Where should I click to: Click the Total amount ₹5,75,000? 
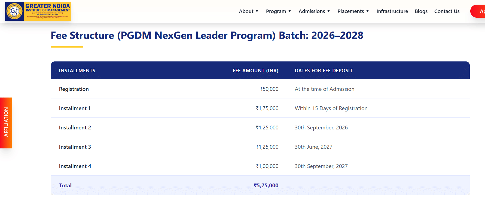pyautogui.click(x=266, y=185)
